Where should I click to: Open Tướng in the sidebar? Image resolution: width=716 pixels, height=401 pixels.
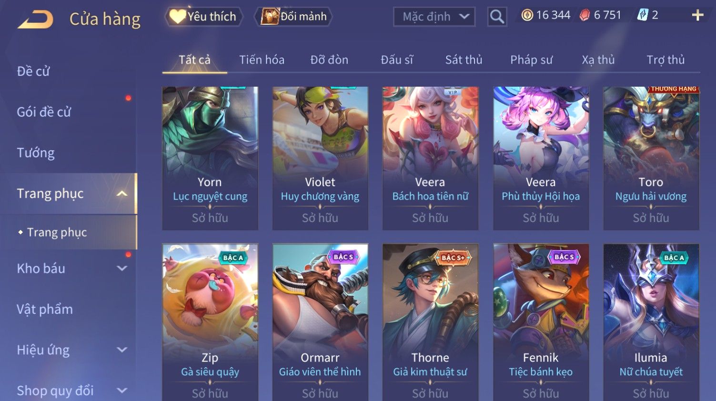(36, 153)
